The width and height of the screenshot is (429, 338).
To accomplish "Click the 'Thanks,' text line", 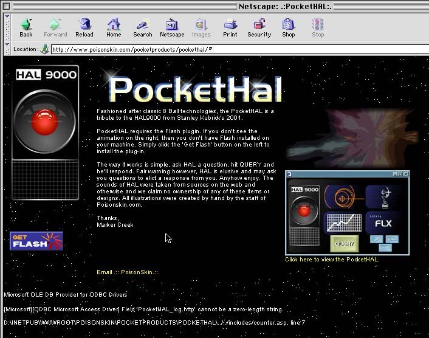I will tap(108, 218).
